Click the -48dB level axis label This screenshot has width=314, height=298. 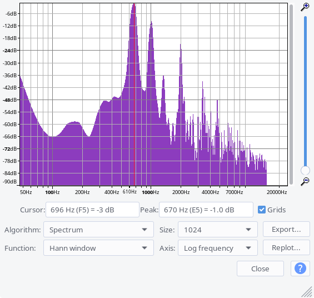coord(10,100)
